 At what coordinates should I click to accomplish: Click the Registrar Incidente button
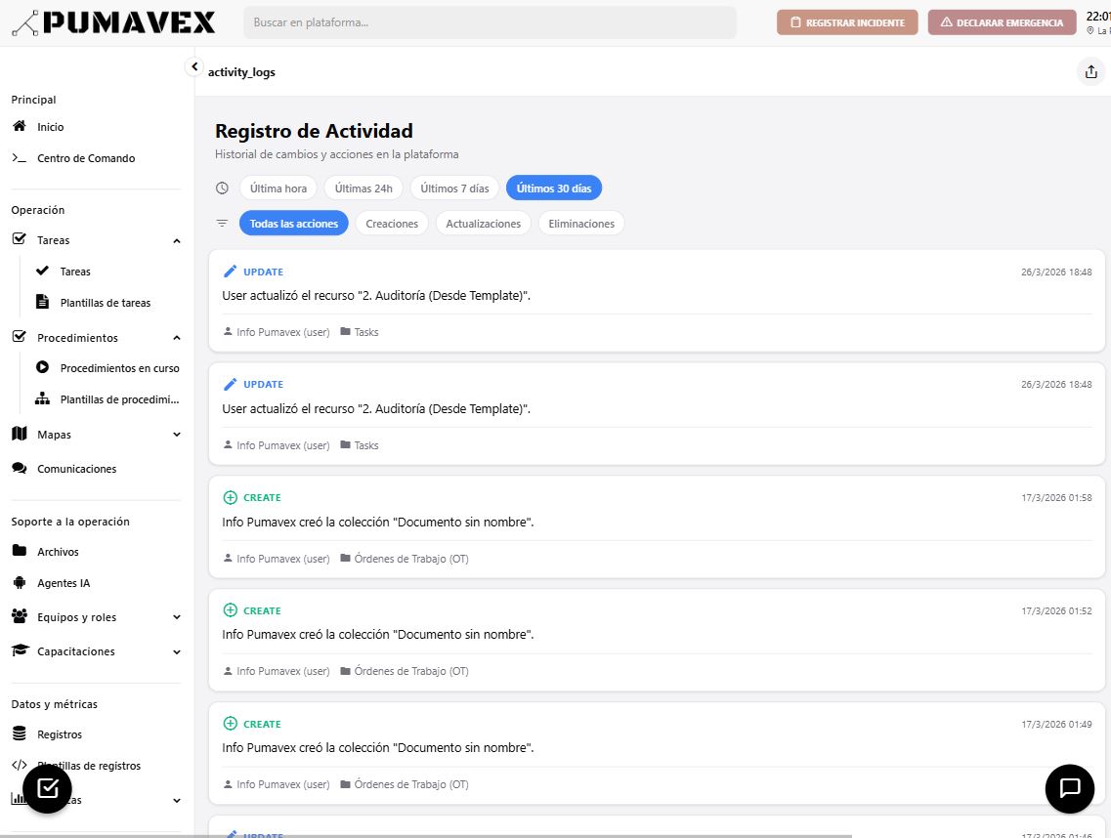[x=847, y=22]
